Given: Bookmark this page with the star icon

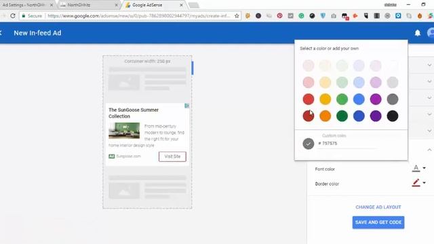Looking at the screenshot, I should pos(237,16).
